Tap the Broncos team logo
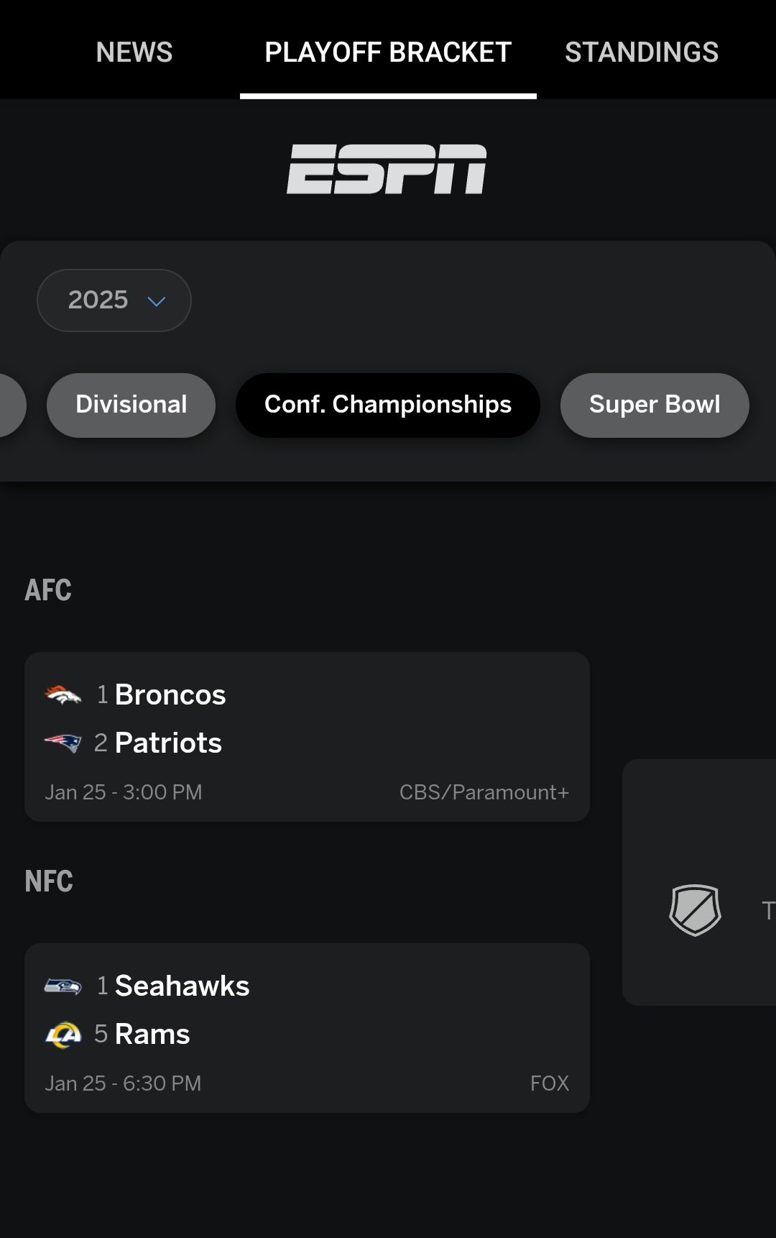Viewport: 776px width, 1238px height. (x=63, y=695)
